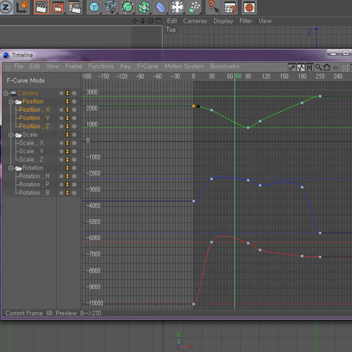Image resolution: width=352 pixels, height=352 pixels.
Task: Select the Rotation . P track
Action: tap(34, 184)
